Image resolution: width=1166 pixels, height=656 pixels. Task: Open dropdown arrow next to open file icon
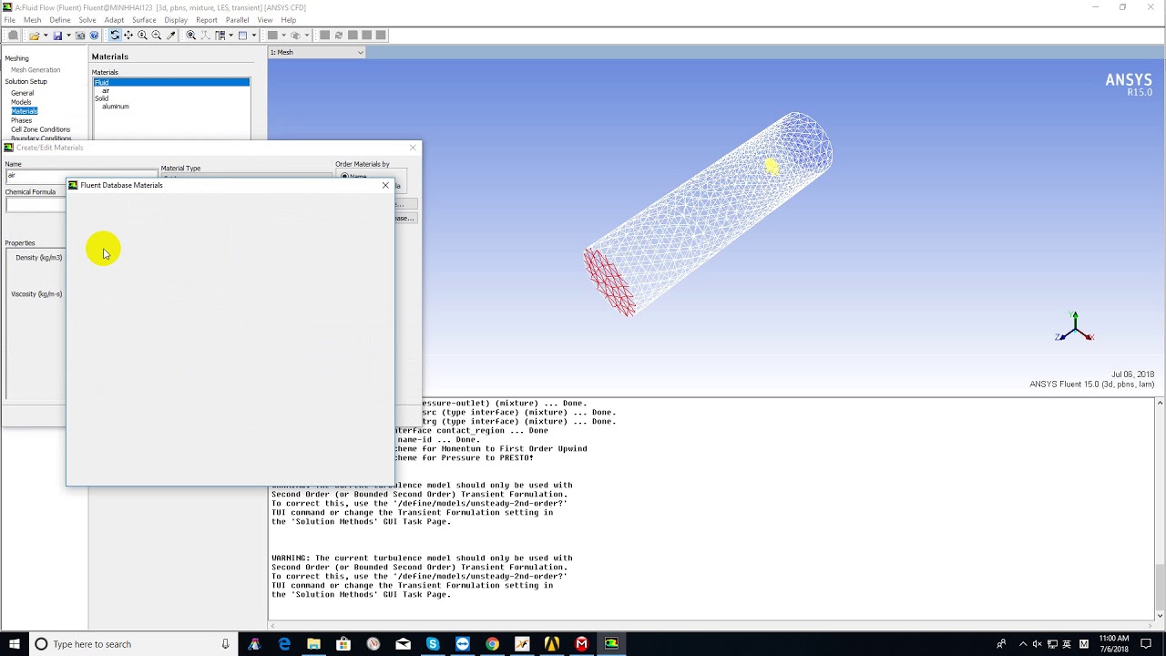(46, 36)
